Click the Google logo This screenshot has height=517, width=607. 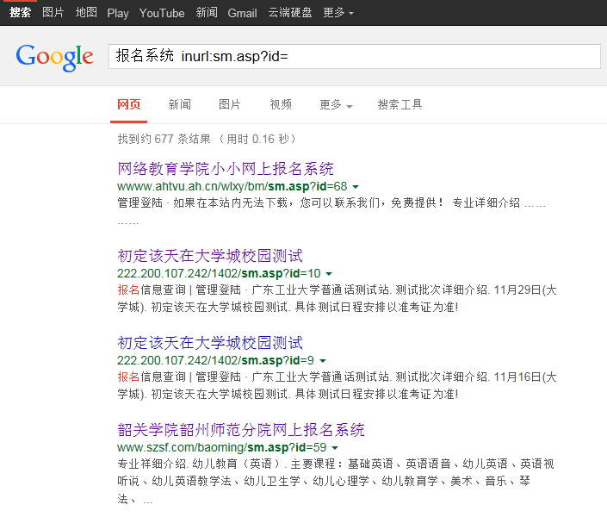tap(54, 58)
